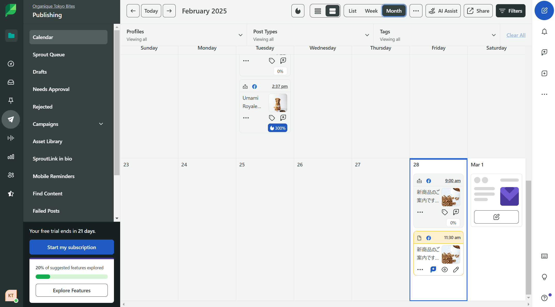Click the features explored progress bar

72,277
